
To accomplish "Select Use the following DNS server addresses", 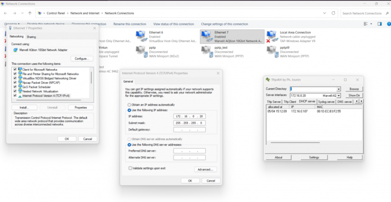I will coord(129,145).
